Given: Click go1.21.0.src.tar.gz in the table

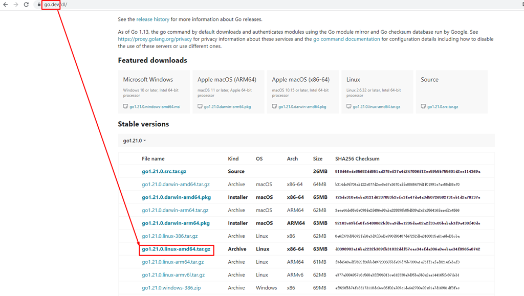Looking at the screenshot, I should (x=164, y=171).
